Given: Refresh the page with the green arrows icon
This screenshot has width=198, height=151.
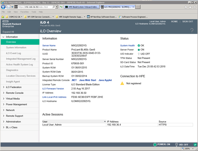Looking at the screenshot, I should tap(61, 7).
